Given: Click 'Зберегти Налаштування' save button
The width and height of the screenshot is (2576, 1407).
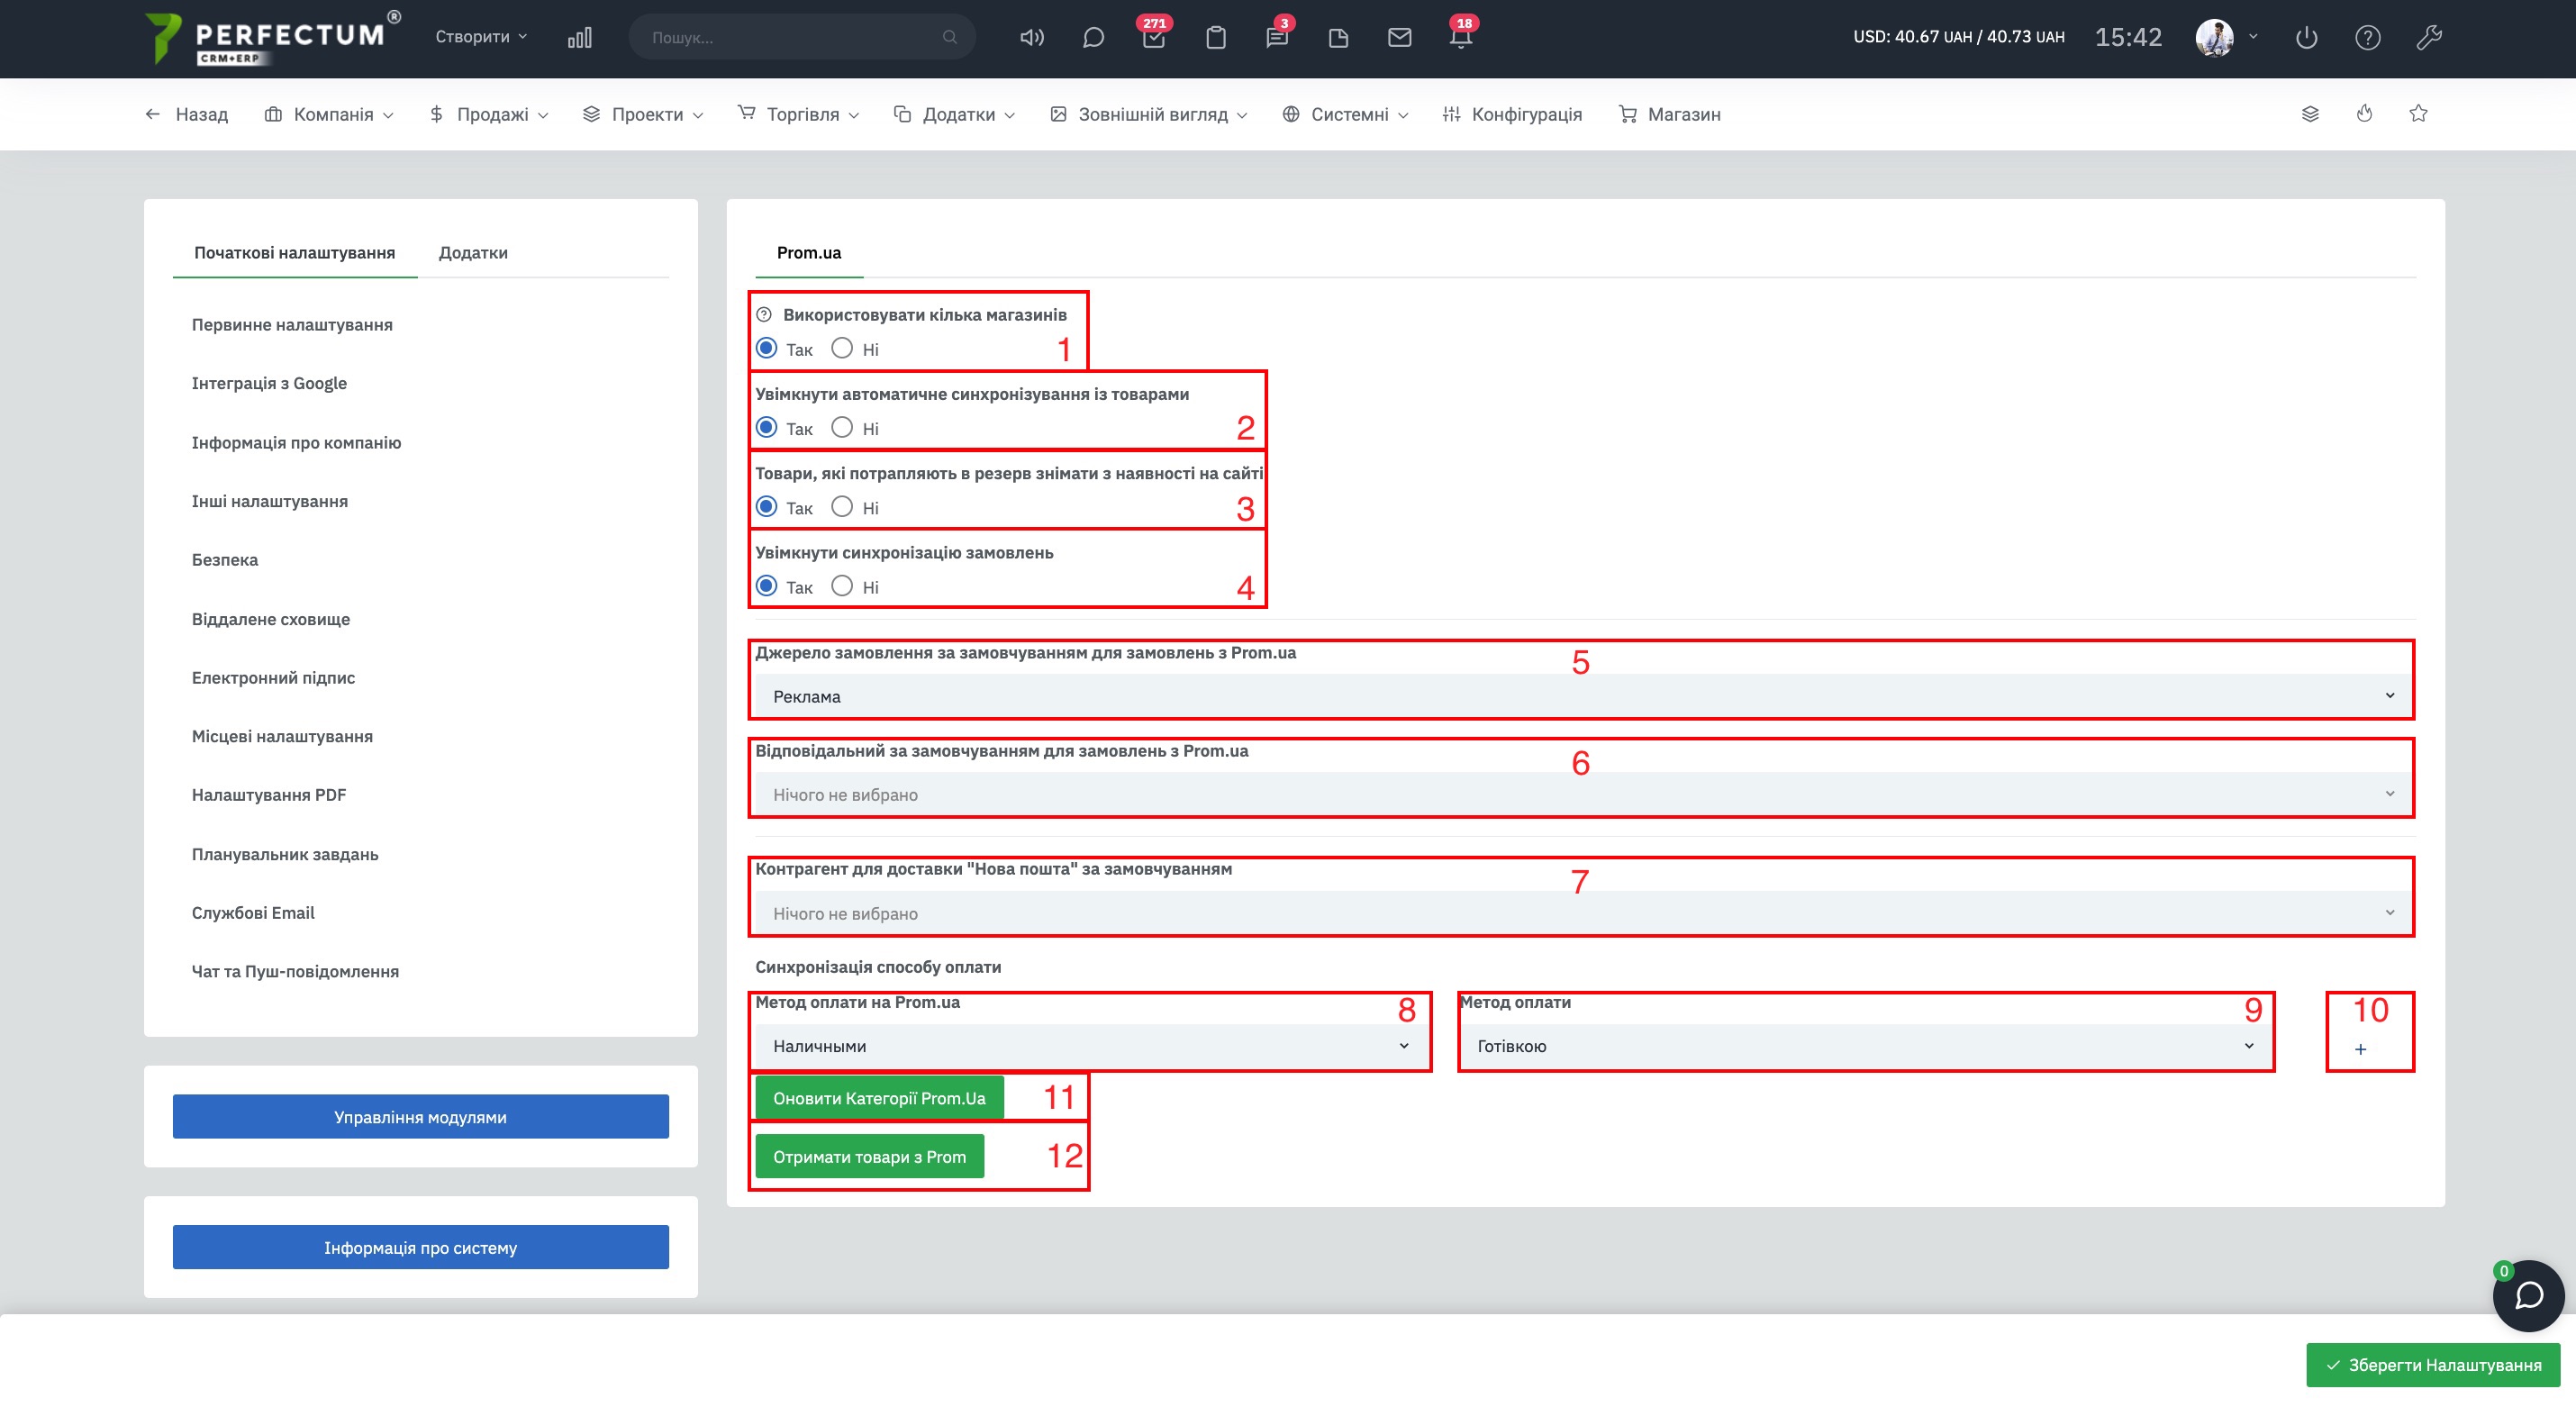Looking at the screenshot, I should point(2432,1365).
